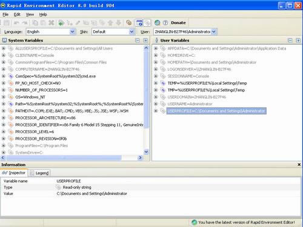
Task: Click the Paste toolbar icon
Action: 43,23
